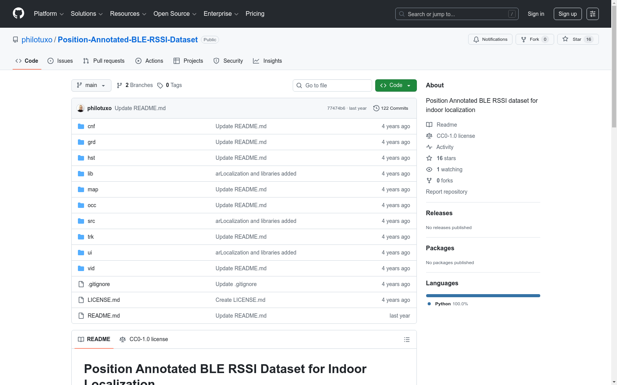This screenshot has width=617, height=385.
Task: Open the Pricing link
Action: click(255, 14)
